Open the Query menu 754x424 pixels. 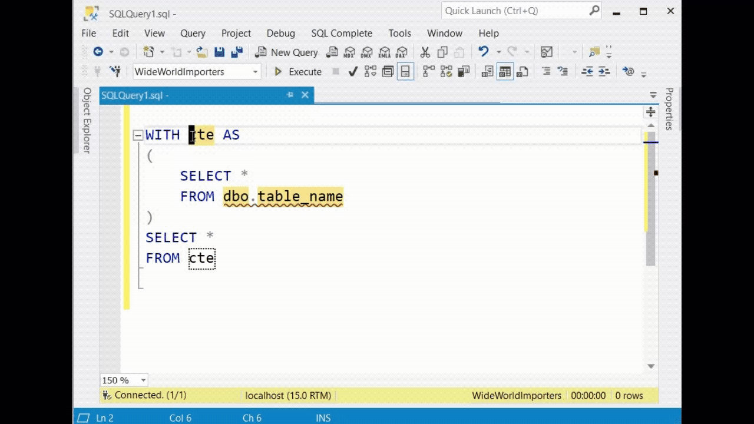coord(193,33)
